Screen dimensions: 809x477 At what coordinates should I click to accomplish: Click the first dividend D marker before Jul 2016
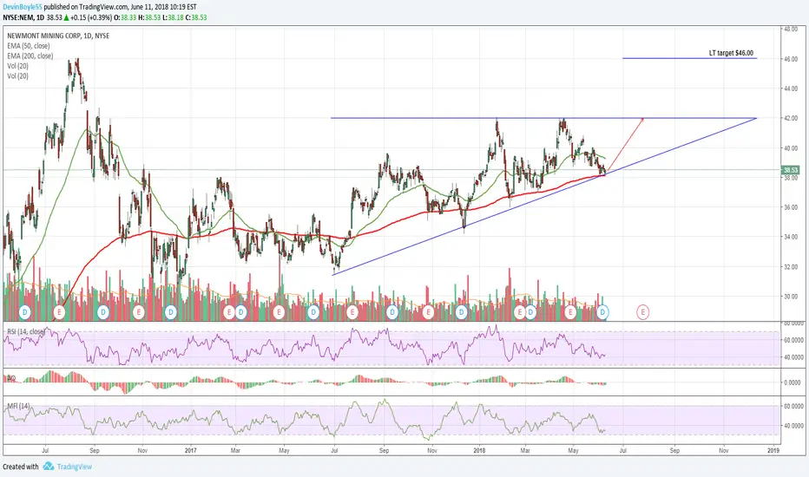point(24,311)
